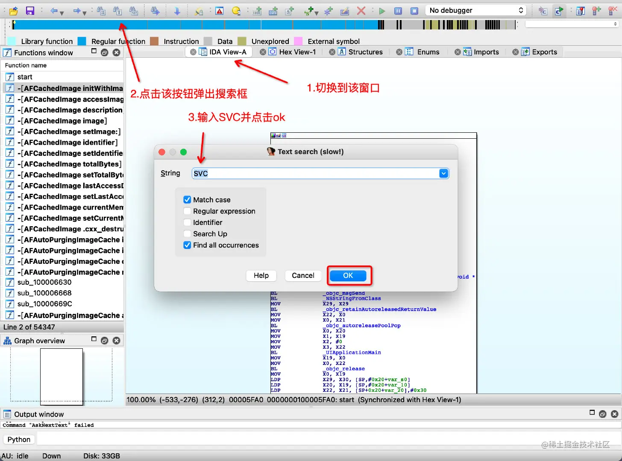Open the forward-history dropdown arrow
The width and height of the screenshot is (622, 461).
[x=85, y=13]
